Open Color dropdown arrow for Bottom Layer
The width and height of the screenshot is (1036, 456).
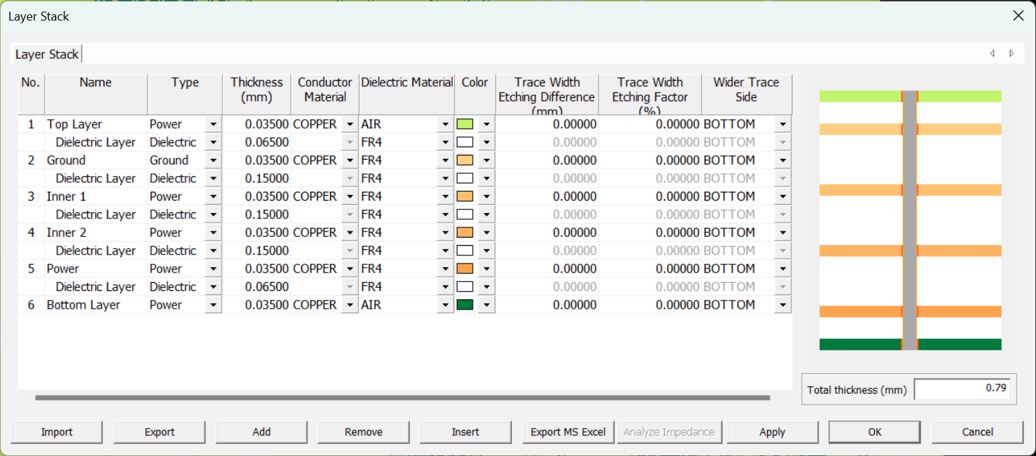click(486, 305)
